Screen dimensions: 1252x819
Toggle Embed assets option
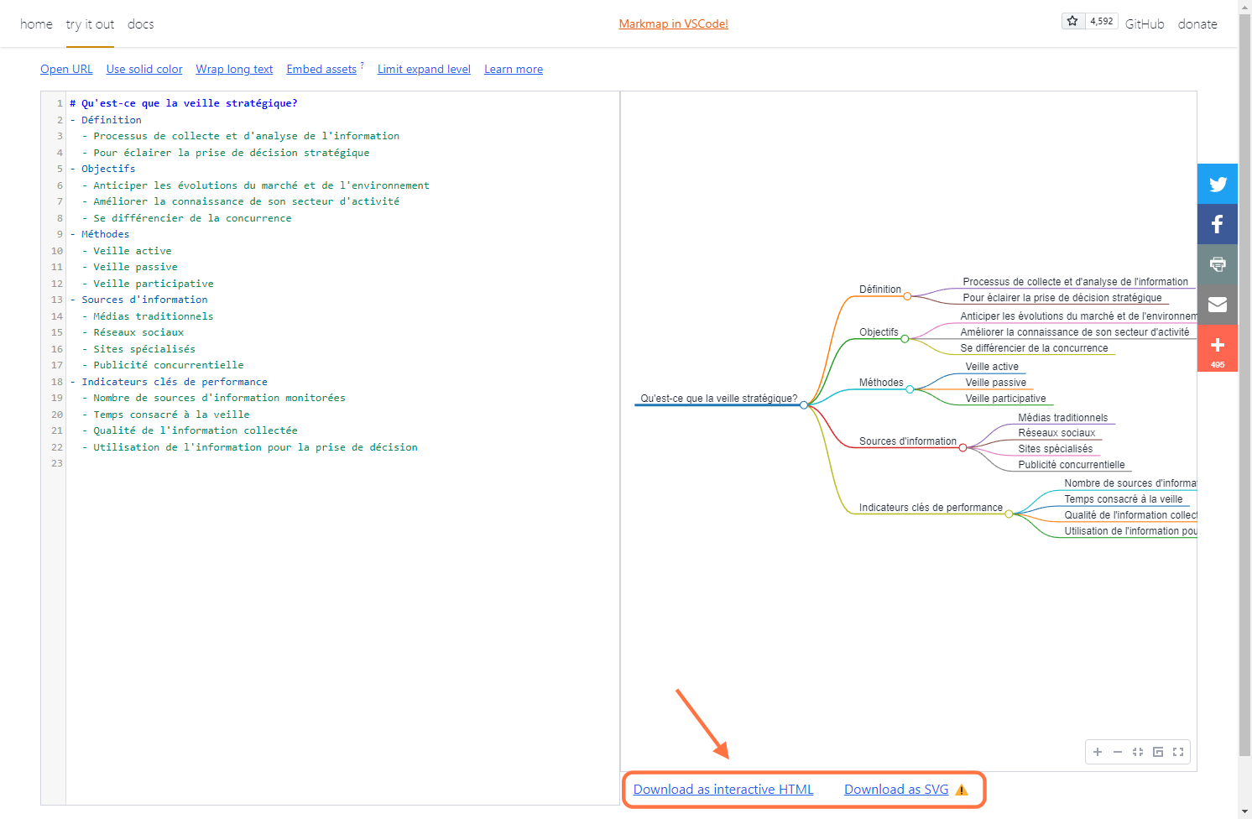pyautogui.click(x=321, y=69)
